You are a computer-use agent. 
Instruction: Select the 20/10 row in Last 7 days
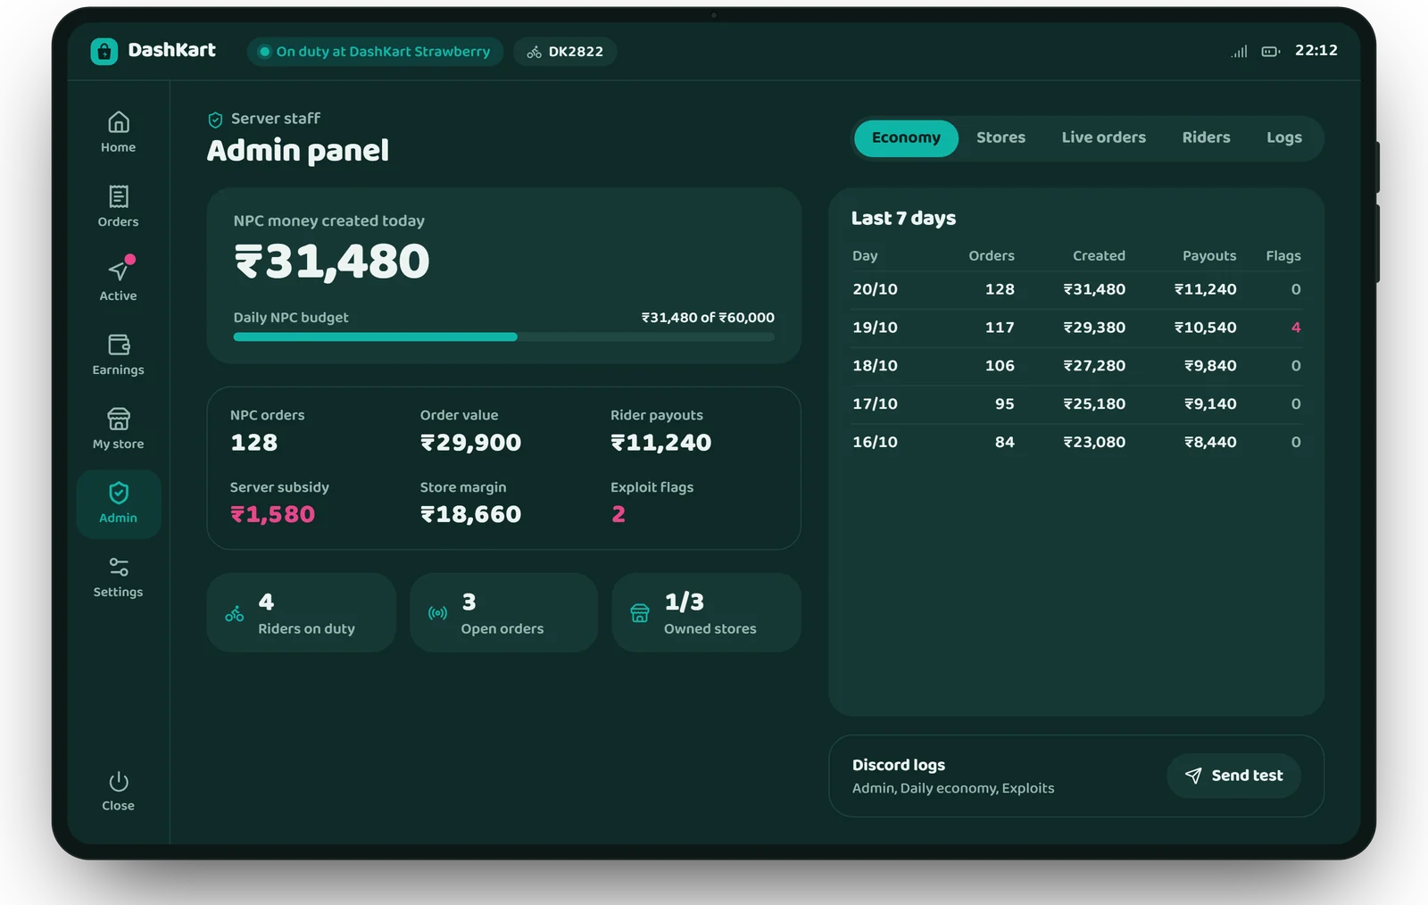point(1076,290)
